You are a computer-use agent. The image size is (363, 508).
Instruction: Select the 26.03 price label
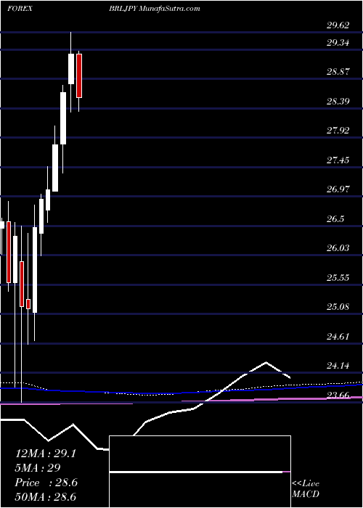click(338, 248)
